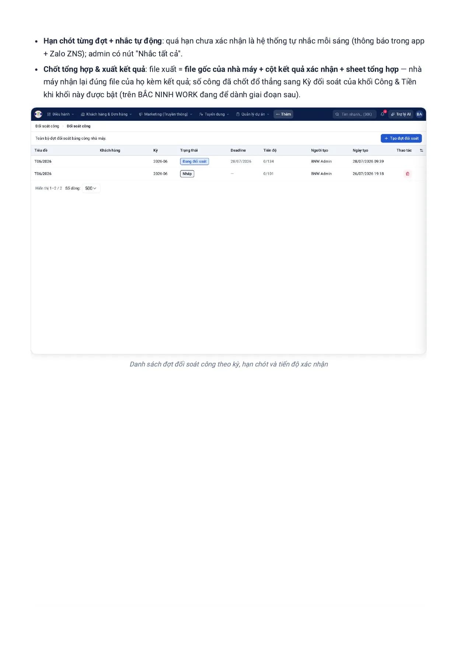Open T06/2026 row with Đang đối soát status

point(228,161)
